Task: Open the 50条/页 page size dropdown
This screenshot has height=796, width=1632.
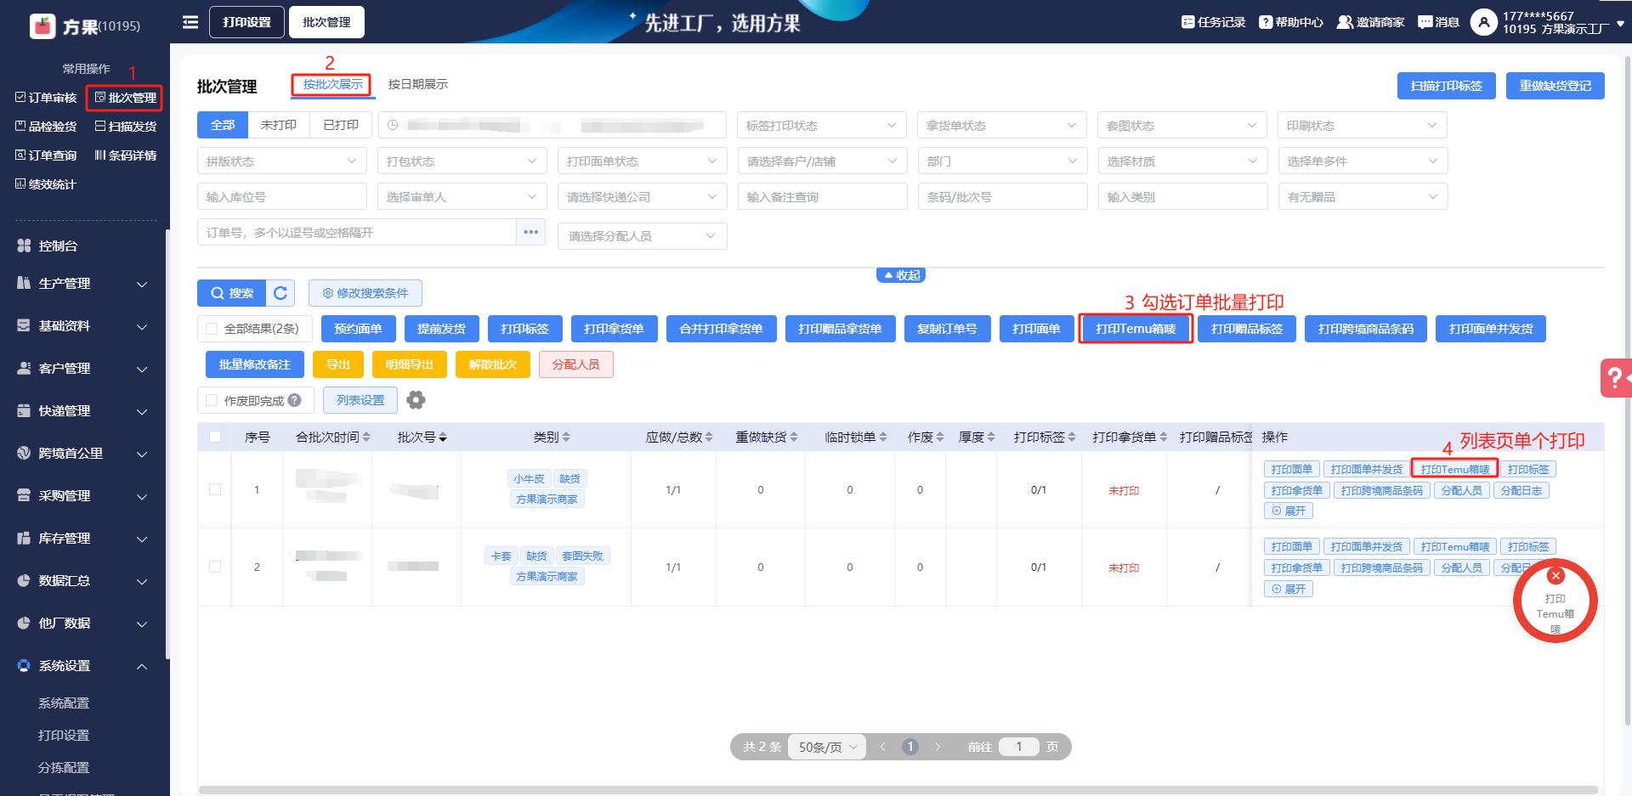Action: pos(827,747)
